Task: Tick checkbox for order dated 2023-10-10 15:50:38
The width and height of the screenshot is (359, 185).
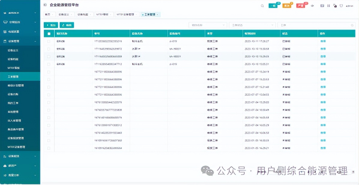Action: [49, 49]
